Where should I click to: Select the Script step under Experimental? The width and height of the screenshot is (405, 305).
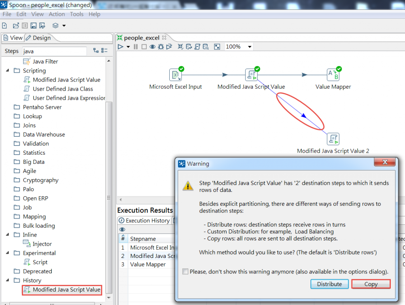point(35,262)
